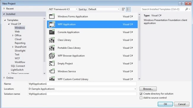This screenshot has height=108, width=193.
Task: Select the Empty Project row text
Action: click(x=65, y=63)
